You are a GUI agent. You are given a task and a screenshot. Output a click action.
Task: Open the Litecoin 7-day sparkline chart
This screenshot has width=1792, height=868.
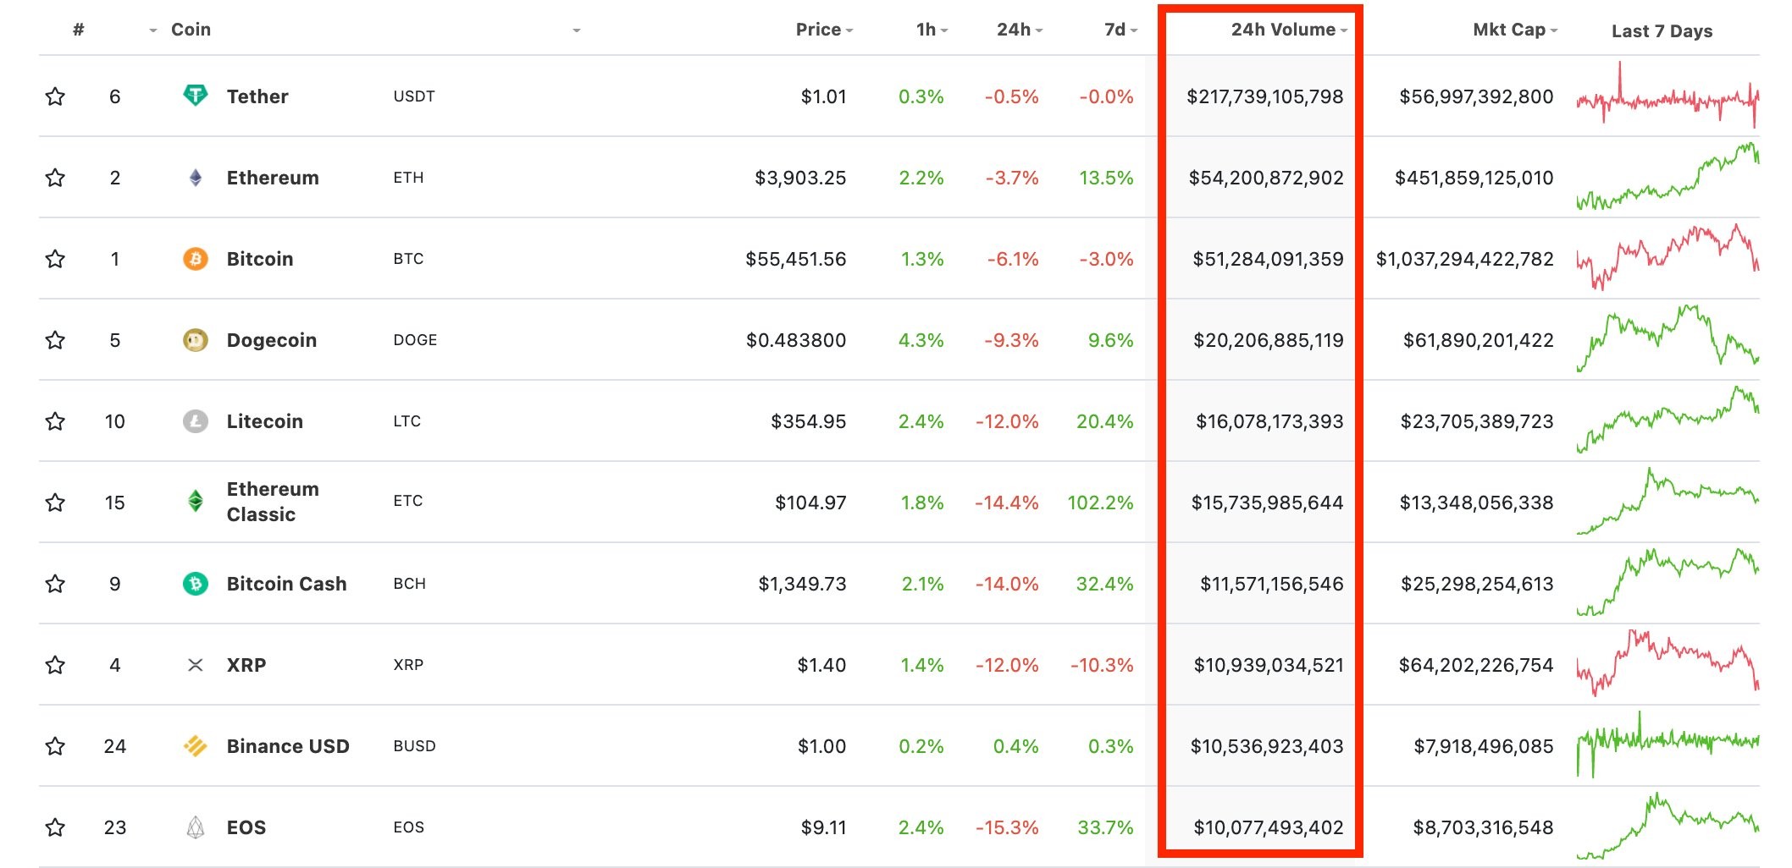[x=1668, y=420]
